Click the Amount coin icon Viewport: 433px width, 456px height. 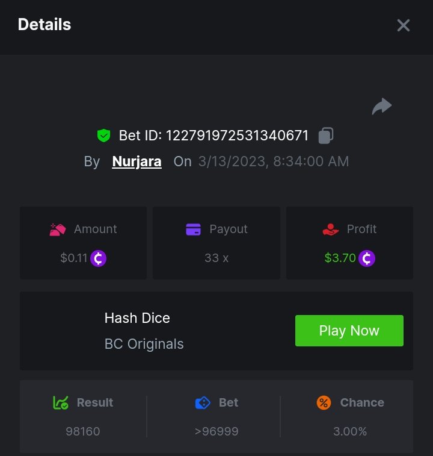coord(99,258)
